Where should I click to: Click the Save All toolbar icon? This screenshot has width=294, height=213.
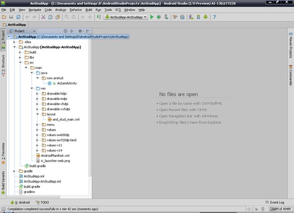[11, 17]
